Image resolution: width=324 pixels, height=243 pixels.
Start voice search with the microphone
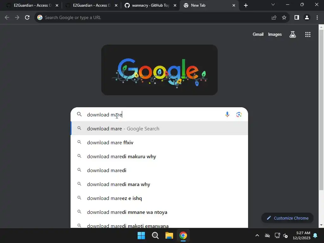coord(227,115)
